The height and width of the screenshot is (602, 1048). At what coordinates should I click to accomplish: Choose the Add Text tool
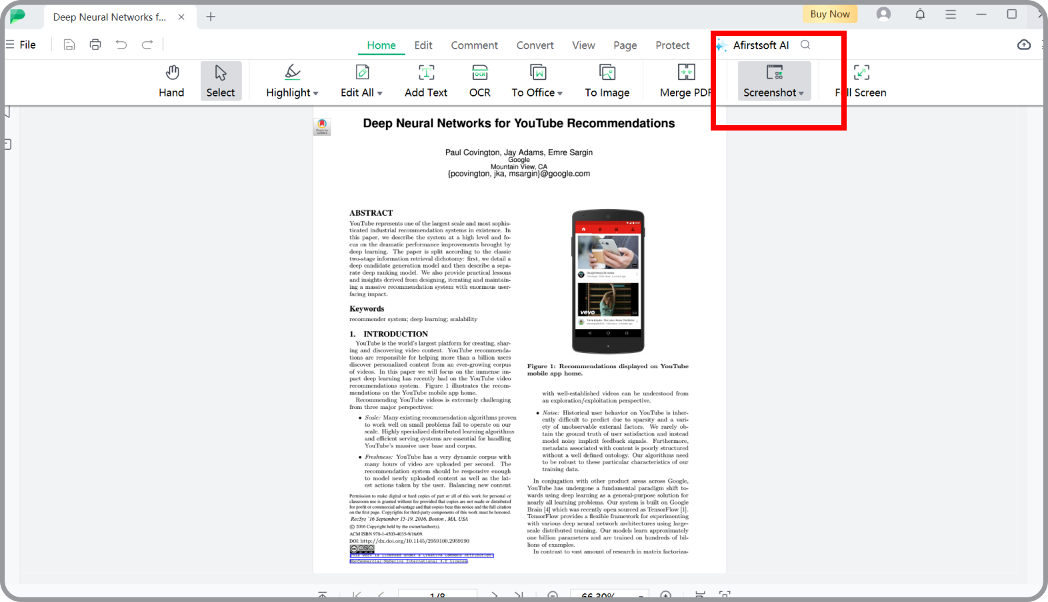[426, 81]
